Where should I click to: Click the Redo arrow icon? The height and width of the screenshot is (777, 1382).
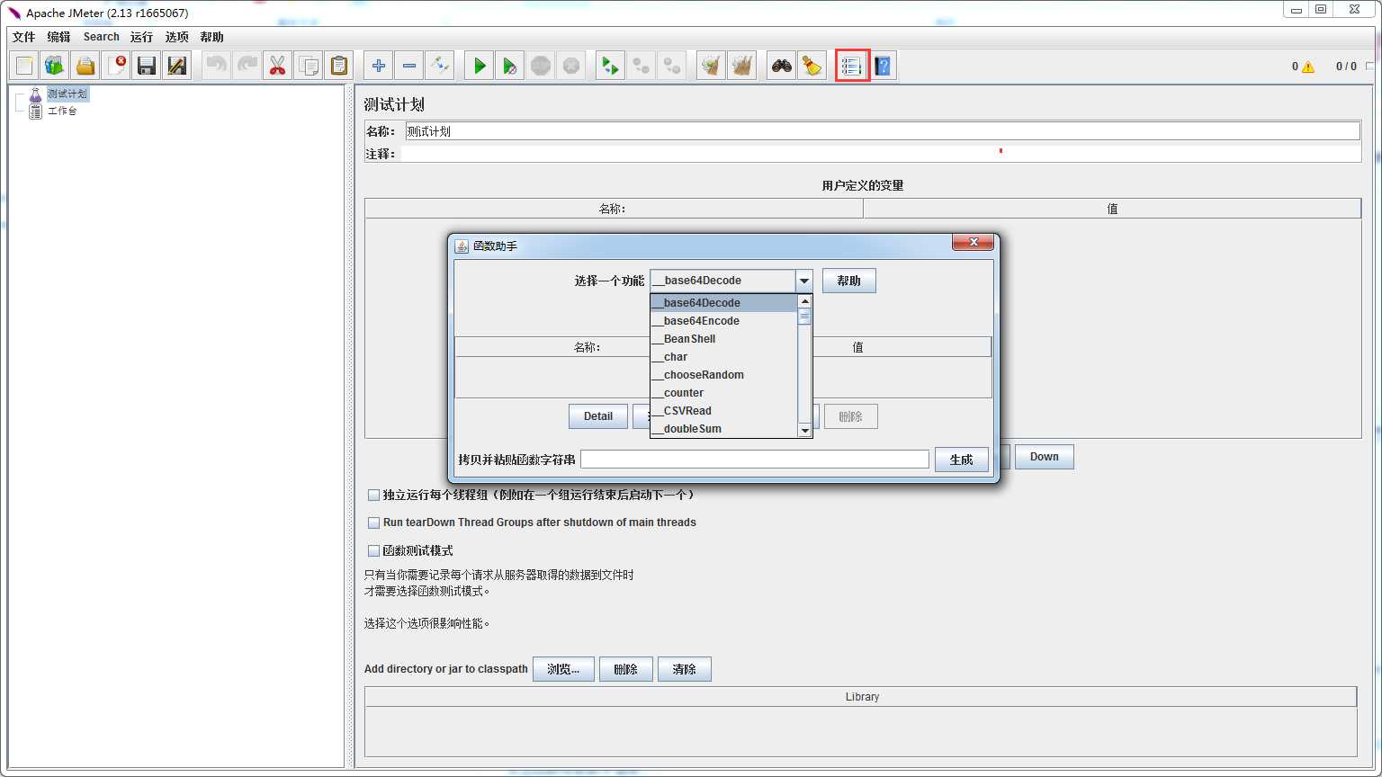(x=247, y=66)
